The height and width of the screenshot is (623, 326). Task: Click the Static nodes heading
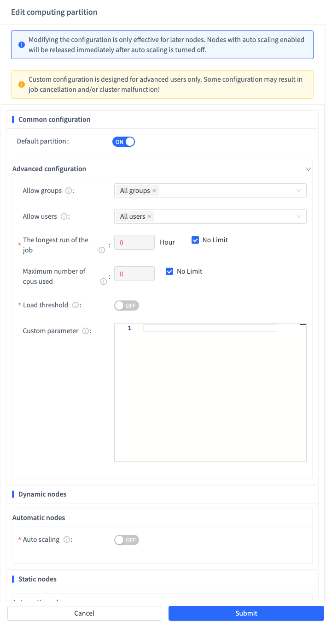click(x=37, y=579)
